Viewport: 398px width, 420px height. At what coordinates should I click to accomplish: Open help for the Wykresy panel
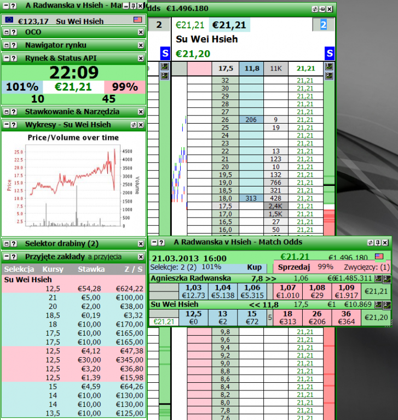tap(14, 125)
